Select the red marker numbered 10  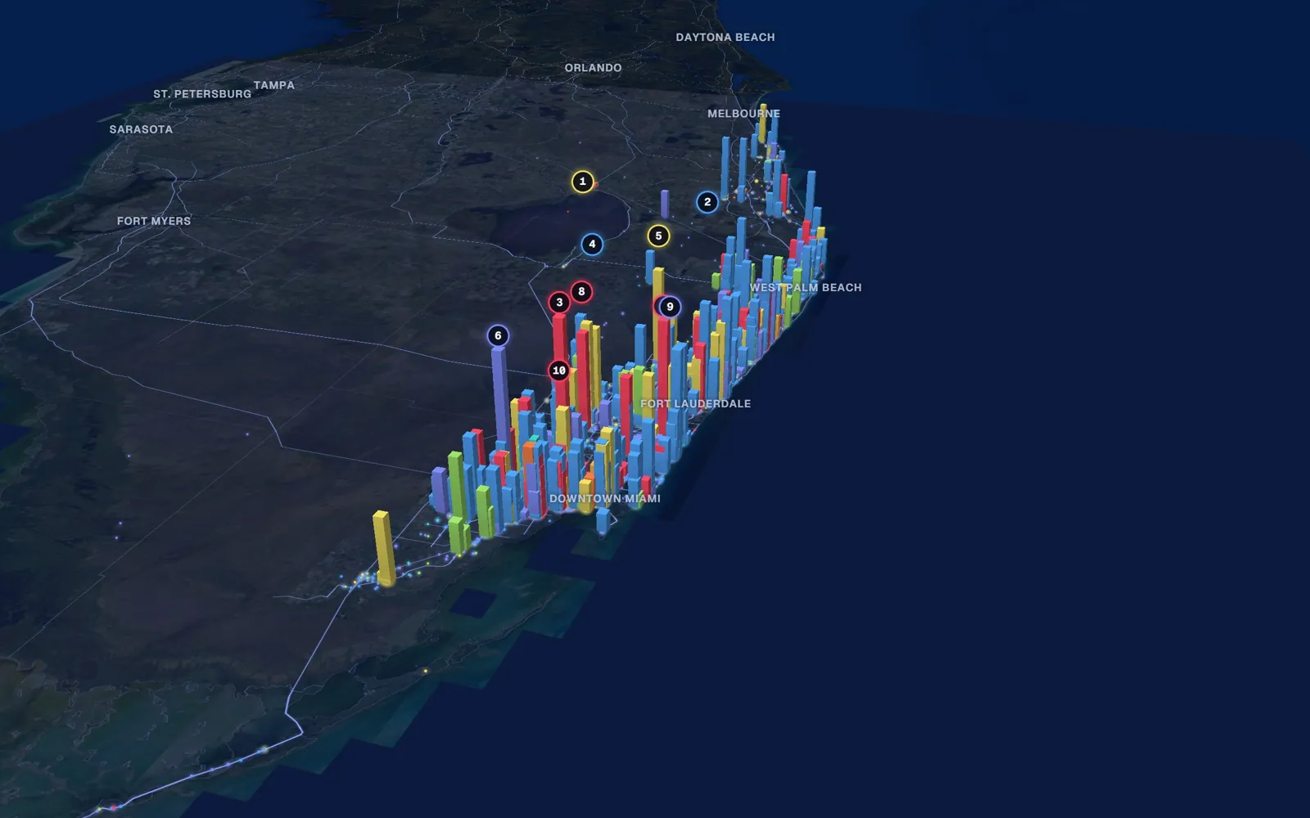pyautogui.click(x=559, y=371)
